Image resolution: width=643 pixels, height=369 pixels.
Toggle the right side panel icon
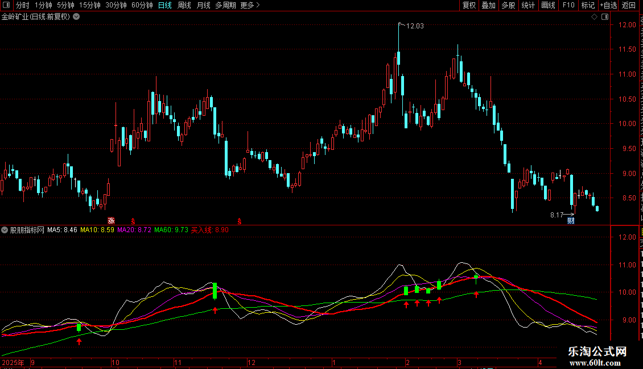click(x=605, y=17)
